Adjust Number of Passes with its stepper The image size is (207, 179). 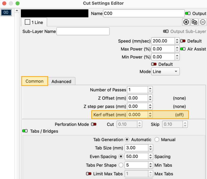coord(150,90)
